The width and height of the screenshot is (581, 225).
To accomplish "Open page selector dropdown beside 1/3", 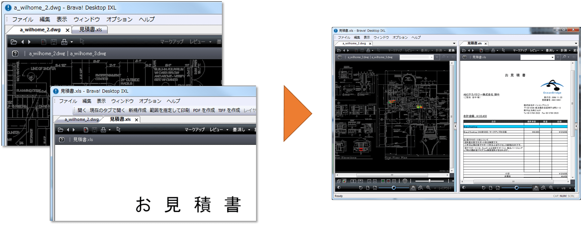I will click(x=570, y=188).
